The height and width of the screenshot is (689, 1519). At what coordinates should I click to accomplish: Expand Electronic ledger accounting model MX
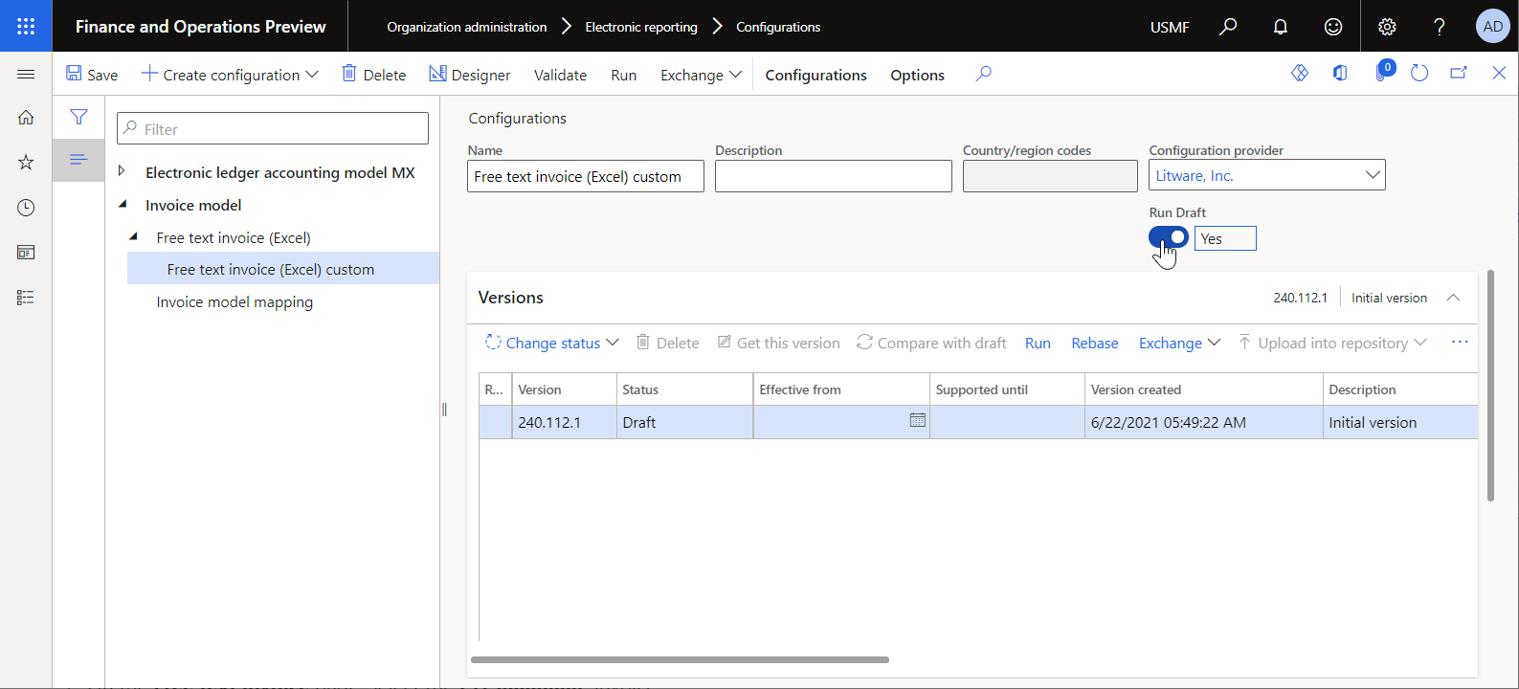[x=122, y=171]
